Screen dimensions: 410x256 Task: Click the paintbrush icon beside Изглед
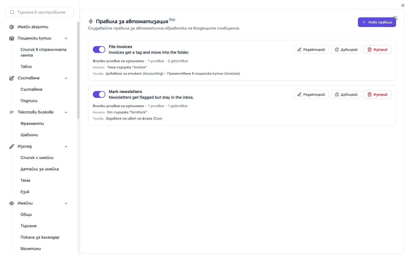[12, 146]
